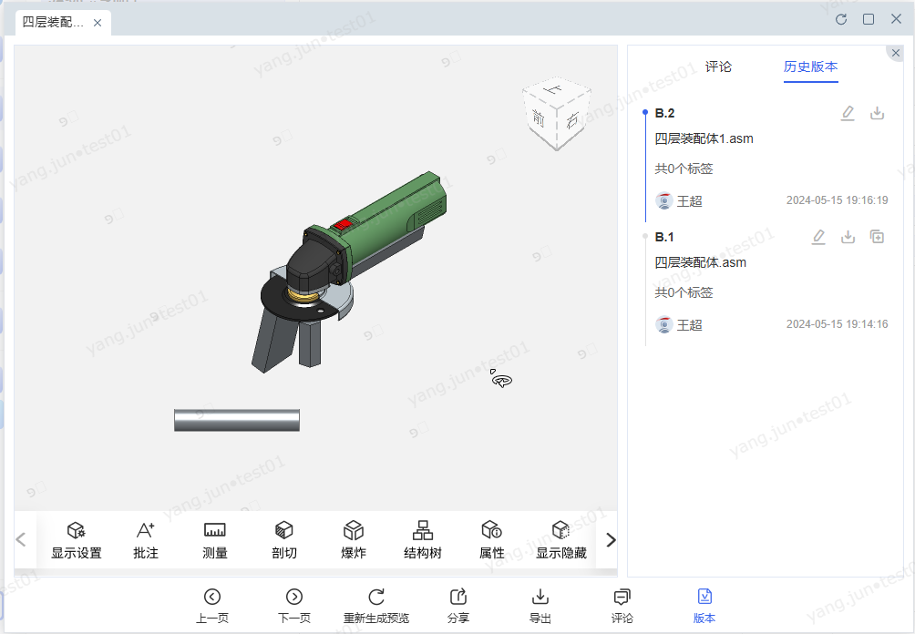This screenshot has width=915, height=634.
Task: Click timestamp 2024-05-15 19:14:16
Action: point(838,323)
